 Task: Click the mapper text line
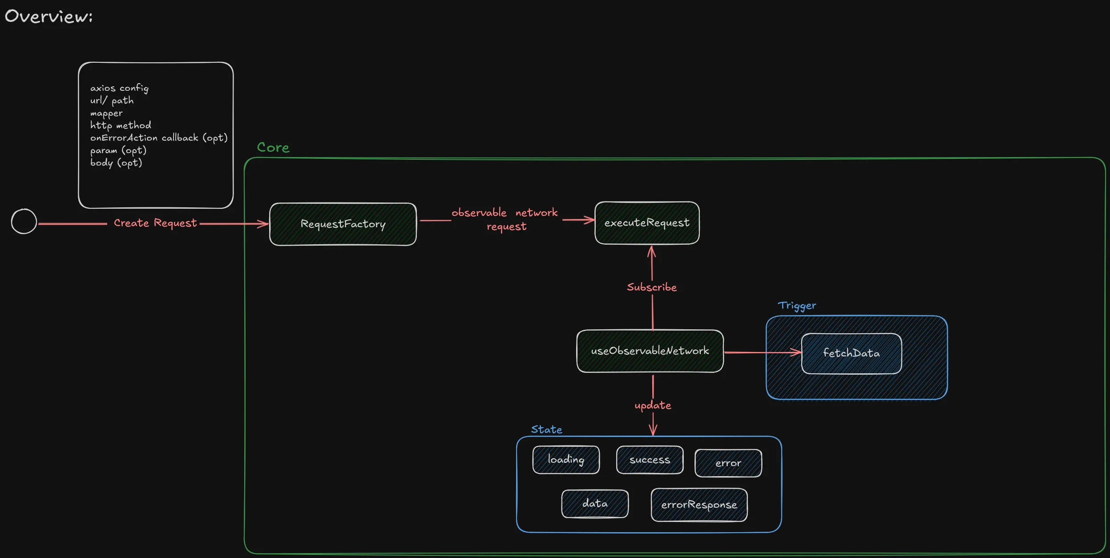[106, 113]
